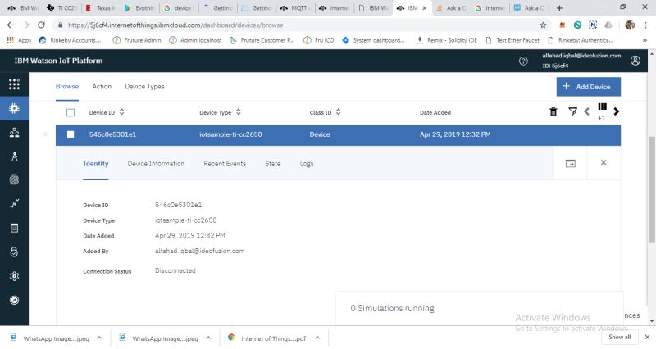Select the Device Information tab
Screen dimensions: 656x349
click(156, 164)
